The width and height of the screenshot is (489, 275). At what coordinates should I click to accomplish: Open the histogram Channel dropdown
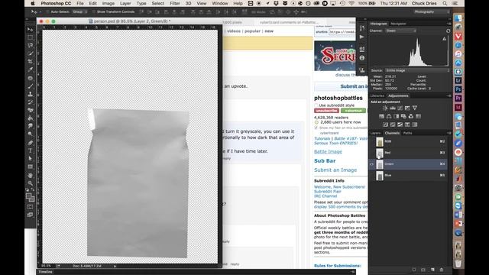[400, 31]
